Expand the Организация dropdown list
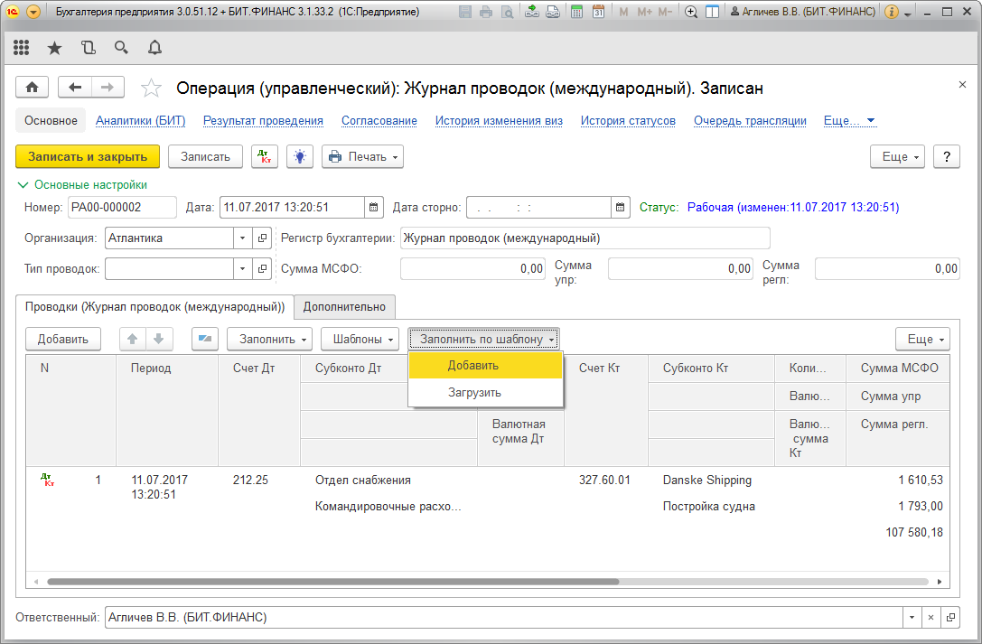Viewport: 982px width, 644px height. point(242,238)
